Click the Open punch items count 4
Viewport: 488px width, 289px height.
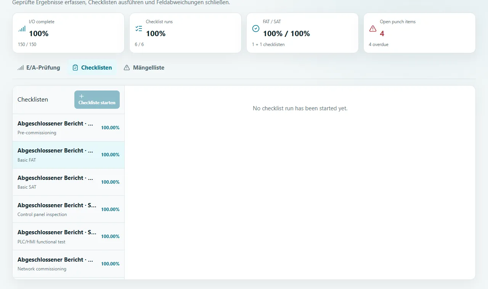pyautogui.click(x=382, y=33)
